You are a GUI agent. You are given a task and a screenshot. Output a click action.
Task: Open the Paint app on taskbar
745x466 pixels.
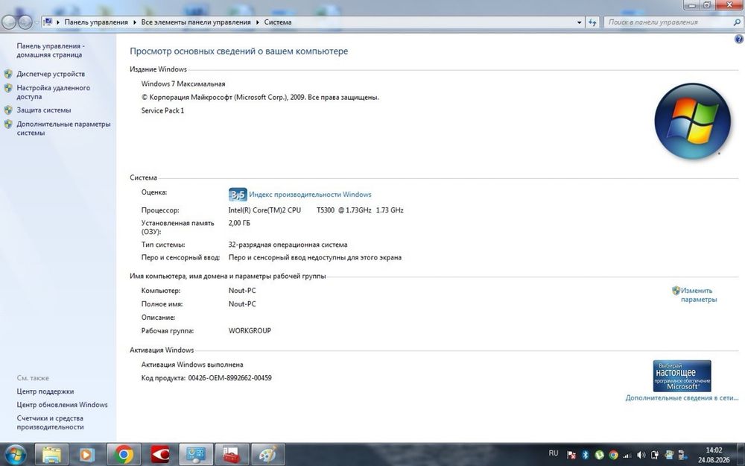coord(267,455)
